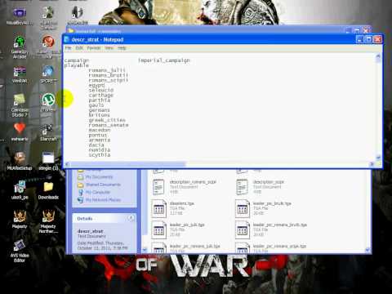The image size is (392, 294).
Task: Open the uiso9_pe desktop icon
Action: pos(20,190)
